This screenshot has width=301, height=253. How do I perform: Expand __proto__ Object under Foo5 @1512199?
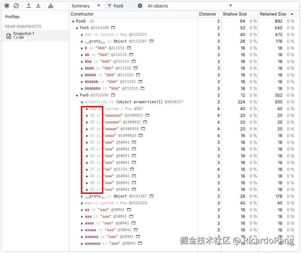[82, 41]
